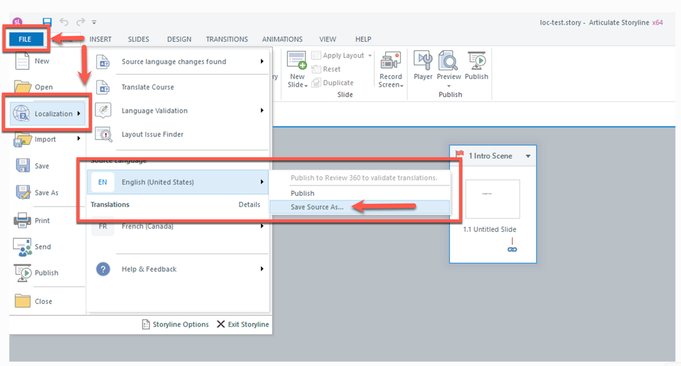
Task: Click the Save icon in quick access toolbar
Action: [x=47, y=22]
